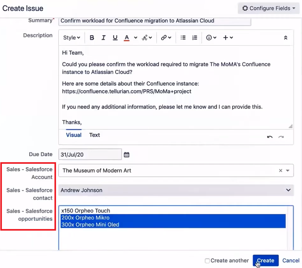Expand the Salesforce Account dropdown arrow
302x268 pixels.
point(288,170)
